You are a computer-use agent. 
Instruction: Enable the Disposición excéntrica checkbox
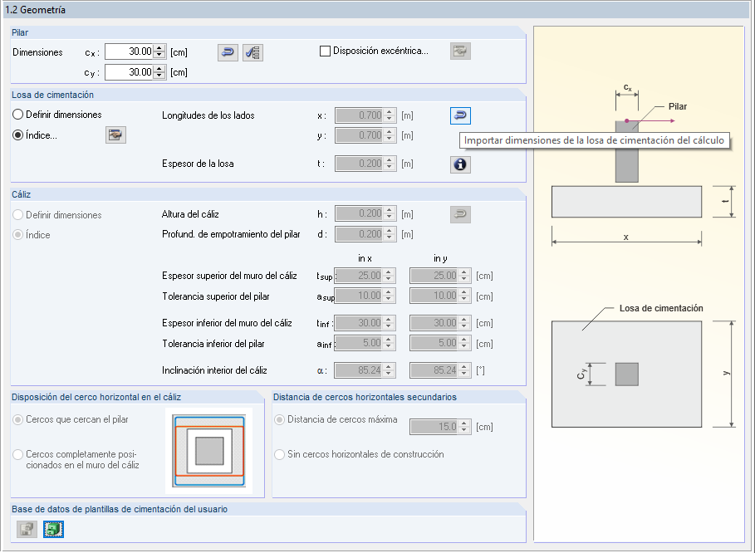point(325,50)
